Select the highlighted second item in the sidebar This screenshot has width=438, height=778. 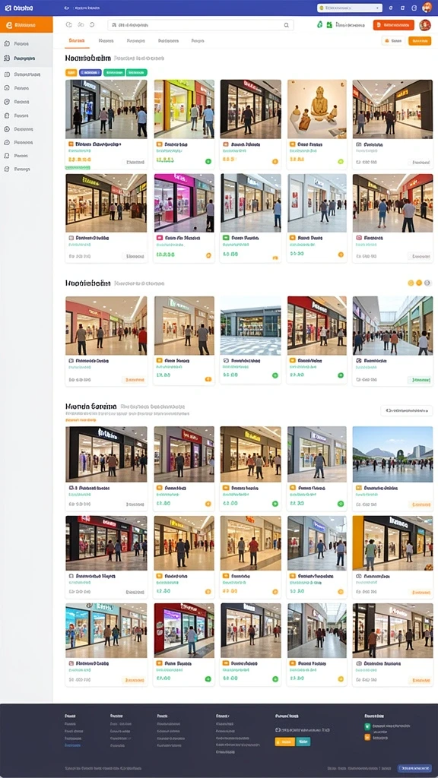(27, 58)
